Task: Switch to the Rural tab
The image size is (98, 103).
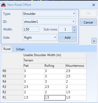Action: click(x=7, y=49)
